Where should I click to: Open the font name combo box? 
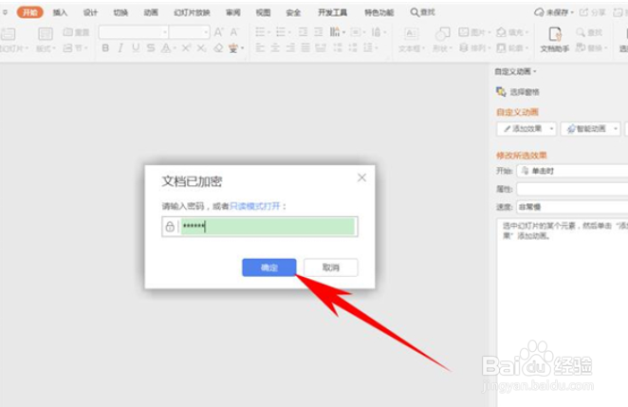[134, 32]
